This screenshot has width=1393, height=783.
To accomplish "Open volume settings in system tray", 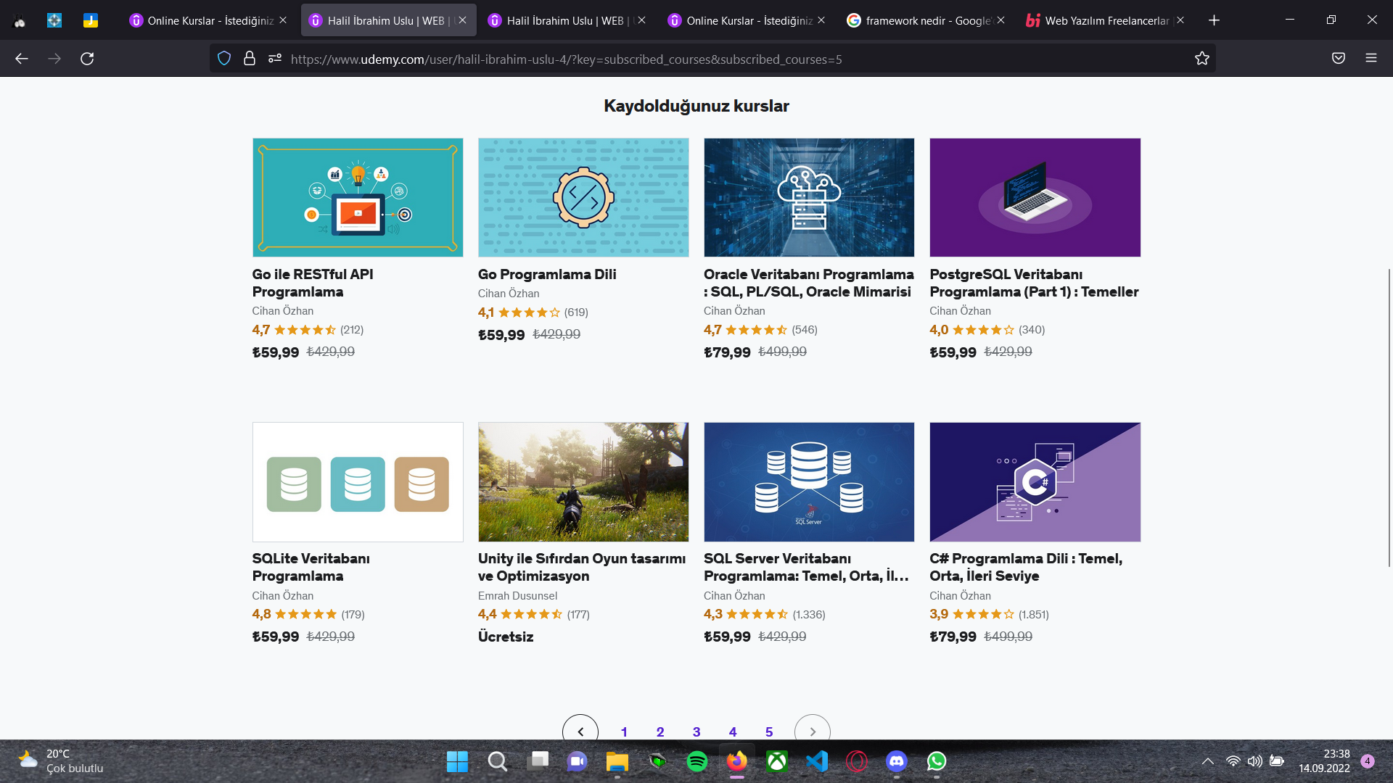I will 1255,761.
